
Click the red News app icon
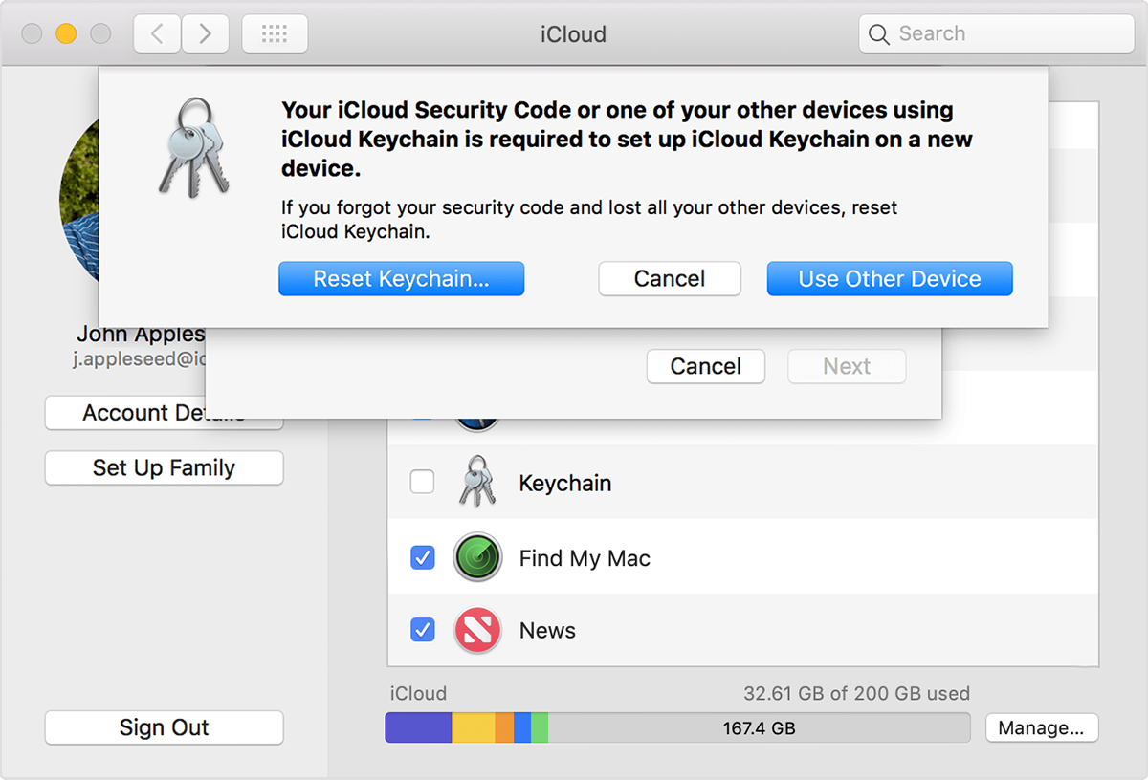coord(476,630)
